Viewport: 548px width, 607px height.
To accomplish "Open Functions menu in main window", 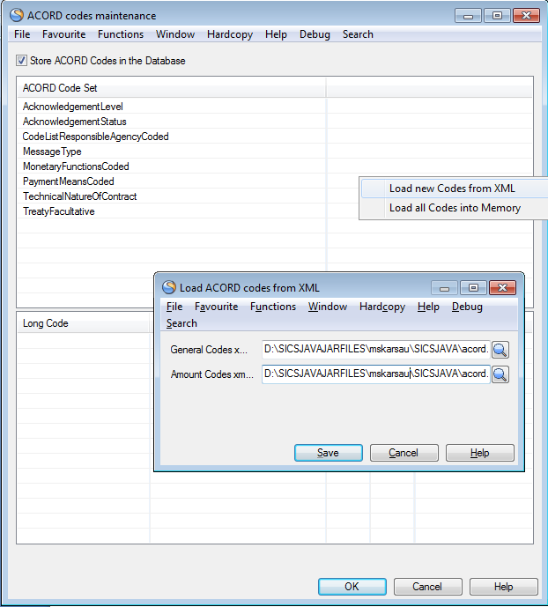I will tap(121, 34).
